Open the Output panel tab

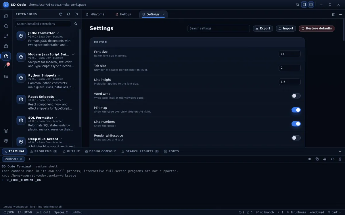(71, 151)
